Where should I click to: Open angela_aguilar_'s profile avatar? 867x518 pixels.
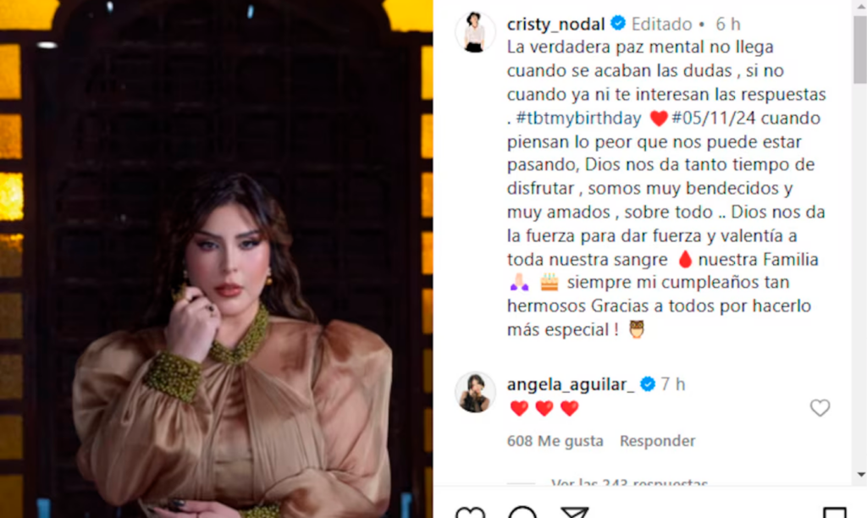[475, 393]
